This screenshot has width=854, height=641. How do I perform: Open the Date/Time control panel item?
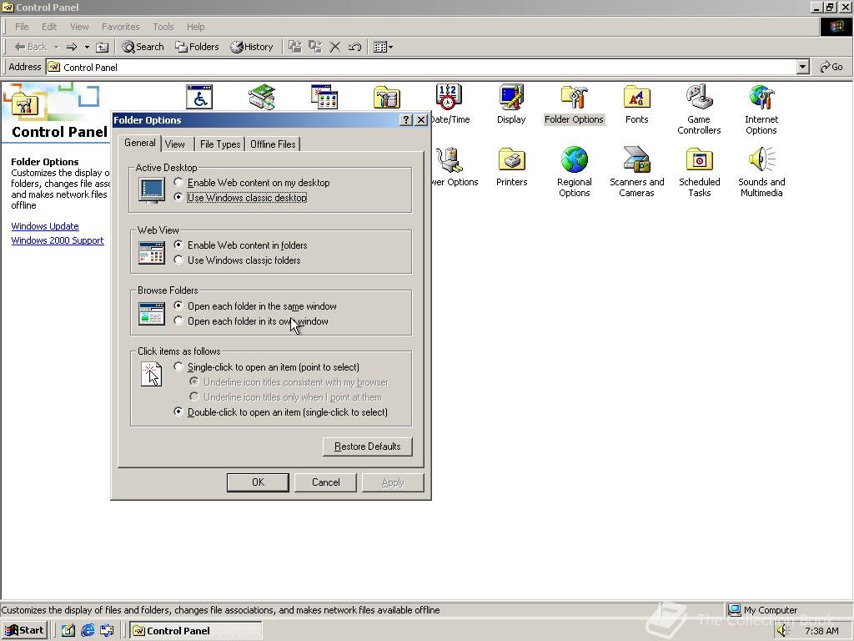point(450,103)
